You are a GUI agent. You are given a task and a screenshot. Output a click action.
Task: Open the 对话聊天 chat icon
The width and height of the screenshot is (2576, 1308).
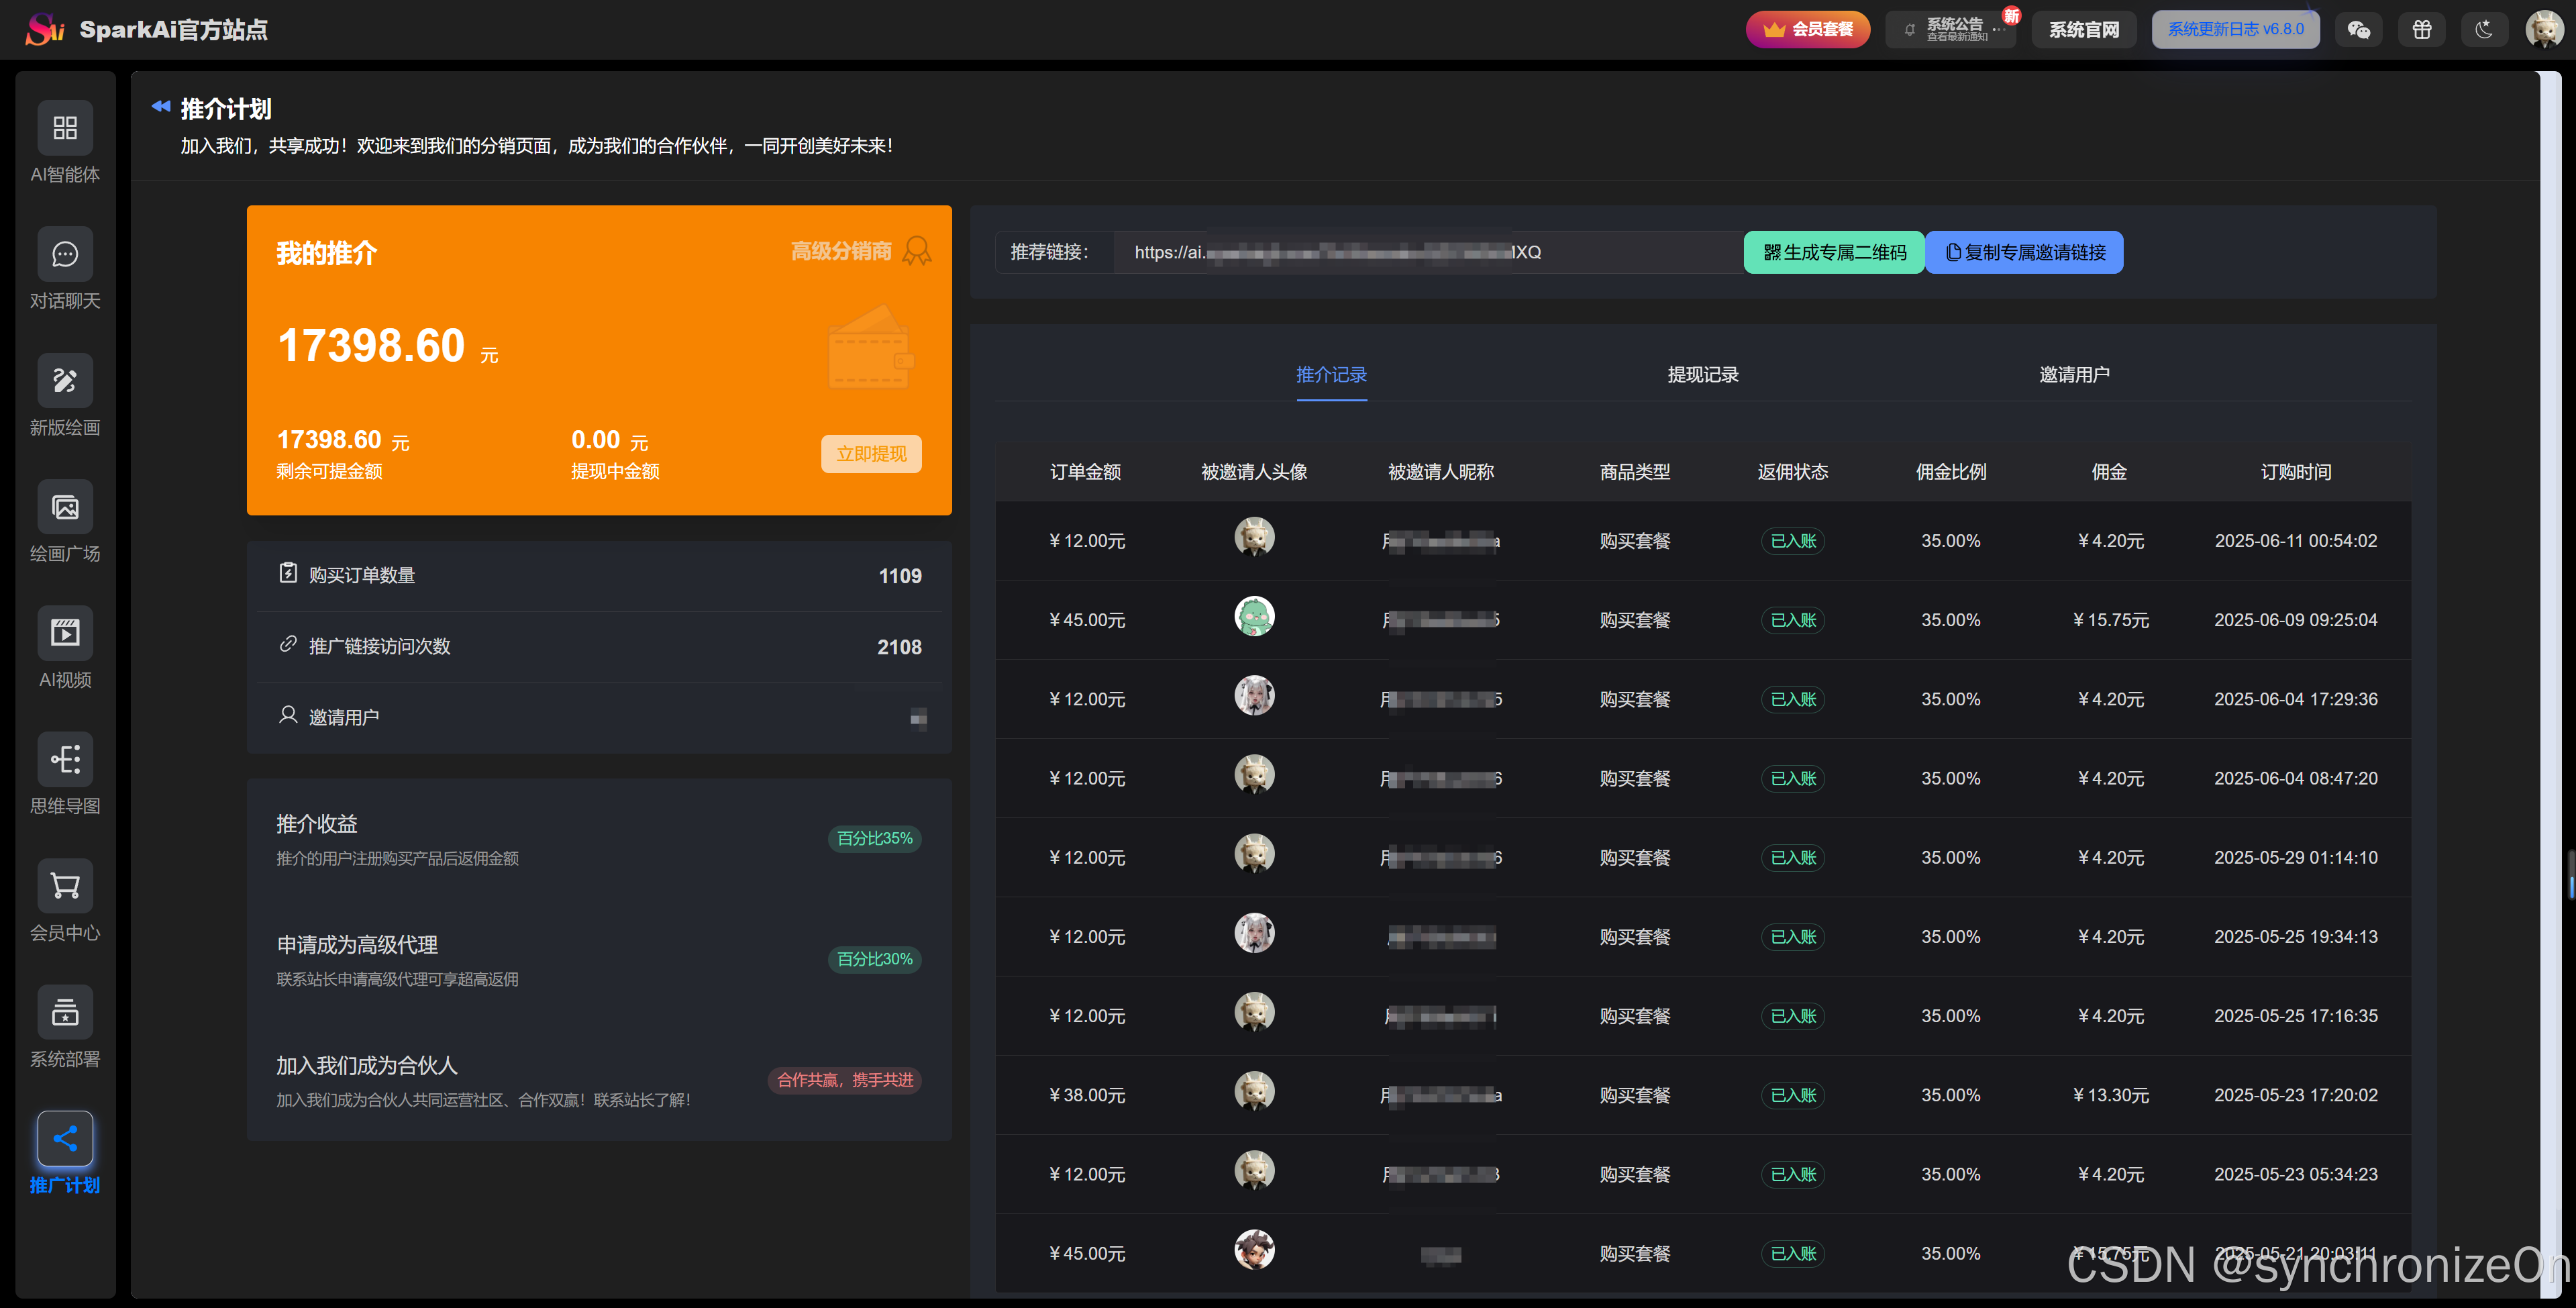(x=65, y=254)
